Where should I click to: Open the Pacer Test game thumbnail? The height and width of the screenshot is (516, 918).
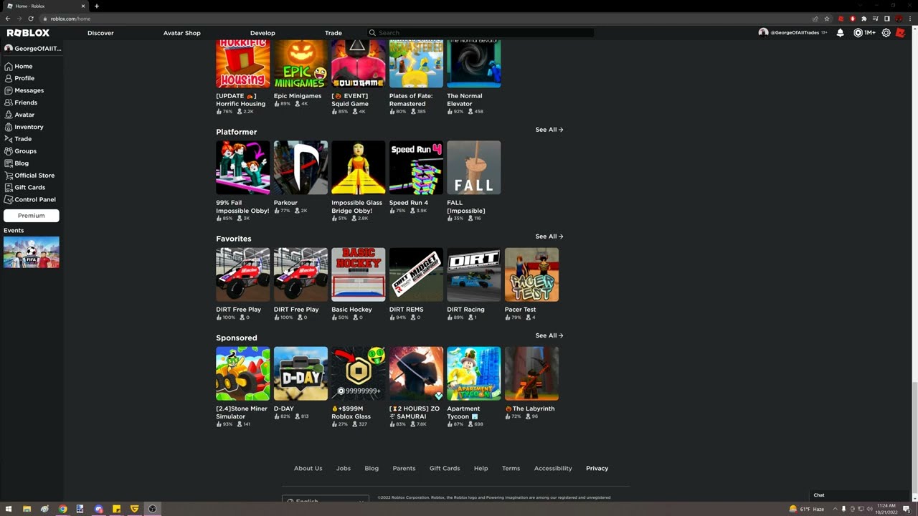[531, 274]
